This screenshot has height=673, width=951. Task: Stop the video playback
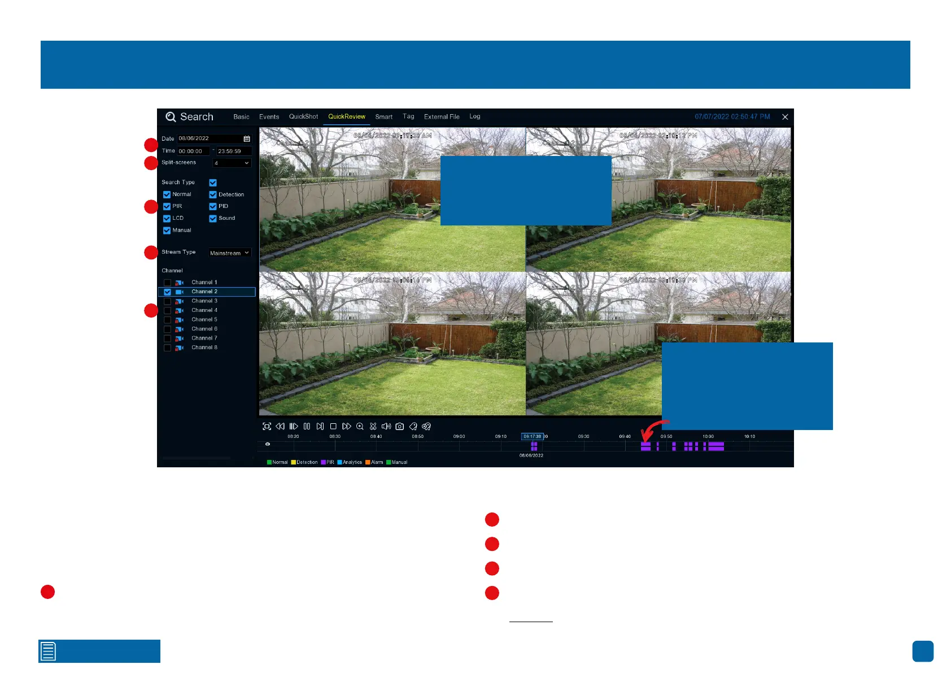click(x=333, y=427)
